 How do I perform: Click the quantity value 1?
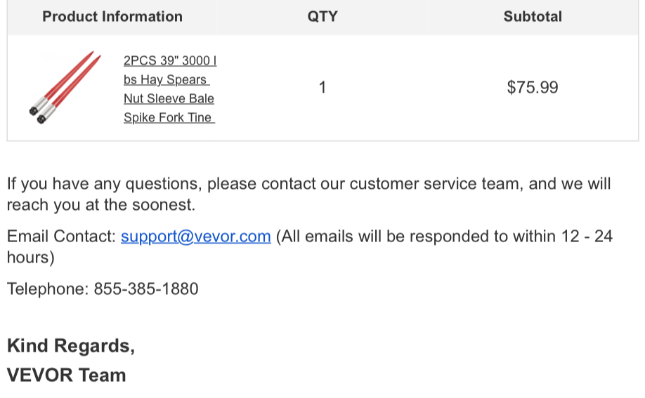[322, 87]
